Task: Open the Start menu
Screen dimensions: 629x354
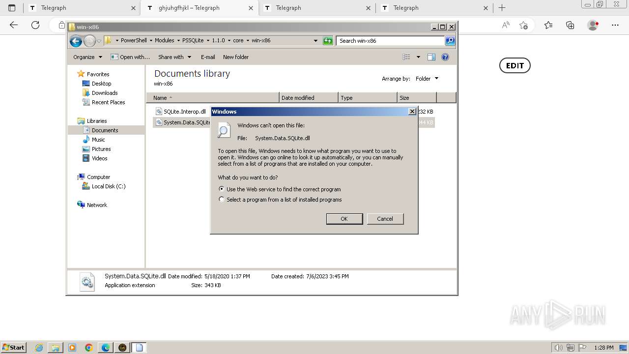Action: [x=13, y=348]
